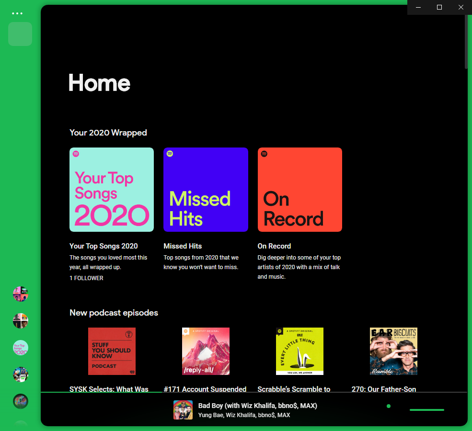
Task: Click the Bad Boy album art in playback bar
Action: [x=183, y=410]
